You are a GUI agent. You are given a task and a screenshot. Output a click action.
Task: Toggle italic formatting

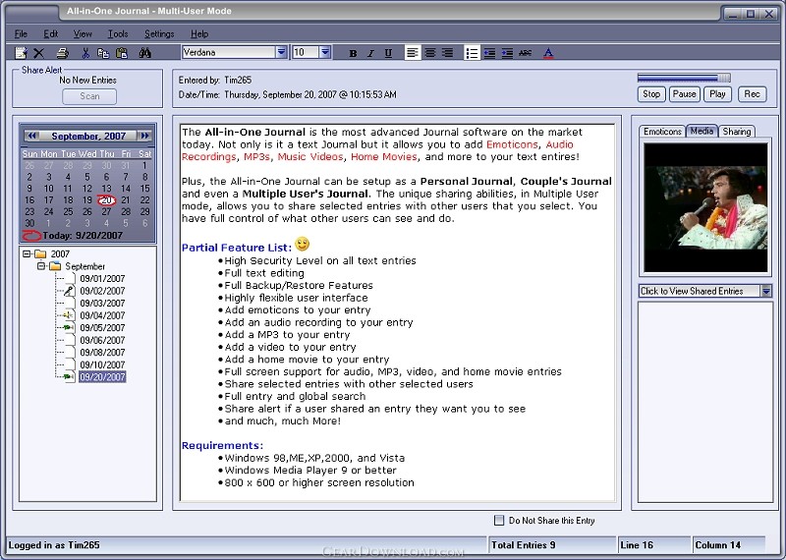tap(370, 53)
